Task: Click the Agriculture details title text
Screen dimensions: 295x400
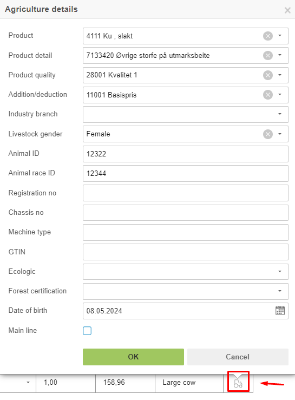Action: pos(41,9)
